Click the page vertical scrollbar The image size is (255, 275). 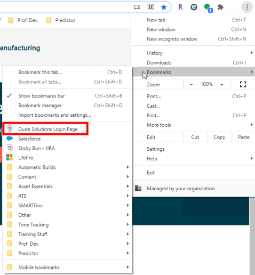pyautogui.click(x=252, y=236)
